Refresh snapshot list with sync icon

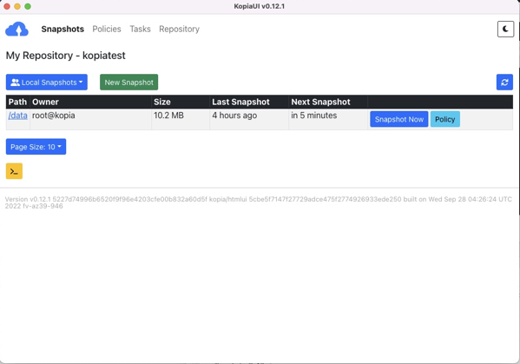(x=504, y=83)
